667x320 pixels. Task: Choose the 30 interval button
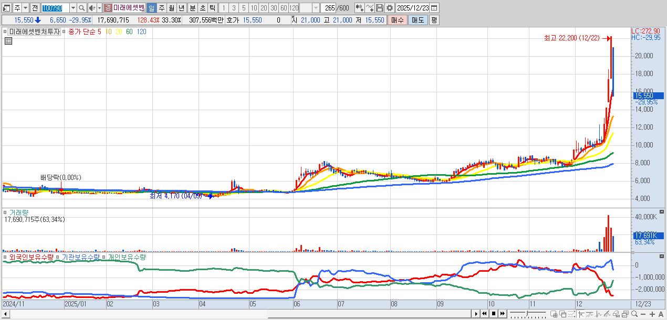pos(274,8)
